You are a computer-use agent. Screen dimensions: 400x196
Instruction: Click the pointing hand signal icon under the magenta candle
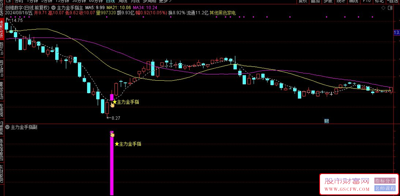coord(112,105)
